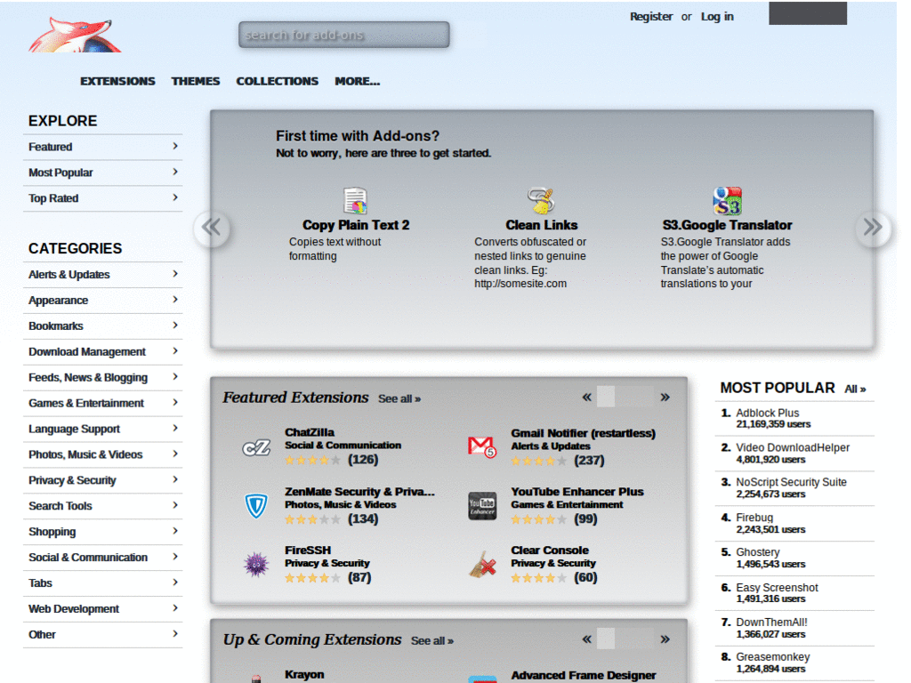View All most popular add-ons
Image resolution: width=911 pixels, height=683 pixels.
(855, 390)
